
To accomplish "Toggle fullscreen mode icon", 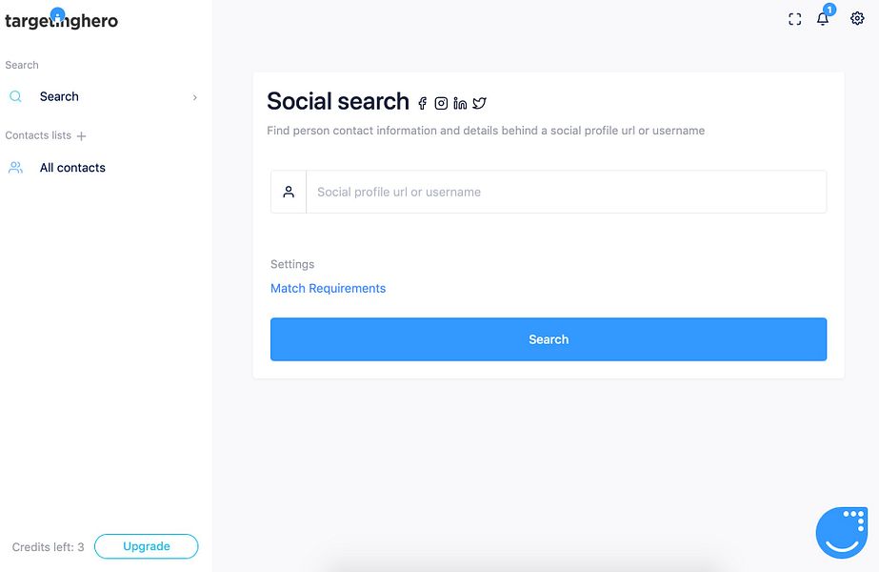I will pyautogui.click(x=795, y=19).
